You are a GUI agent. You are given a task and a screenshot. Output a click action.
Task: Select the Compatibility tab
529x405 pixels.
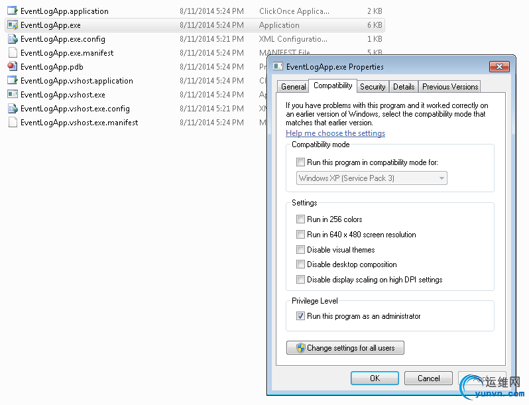click(x=333, y=86)
